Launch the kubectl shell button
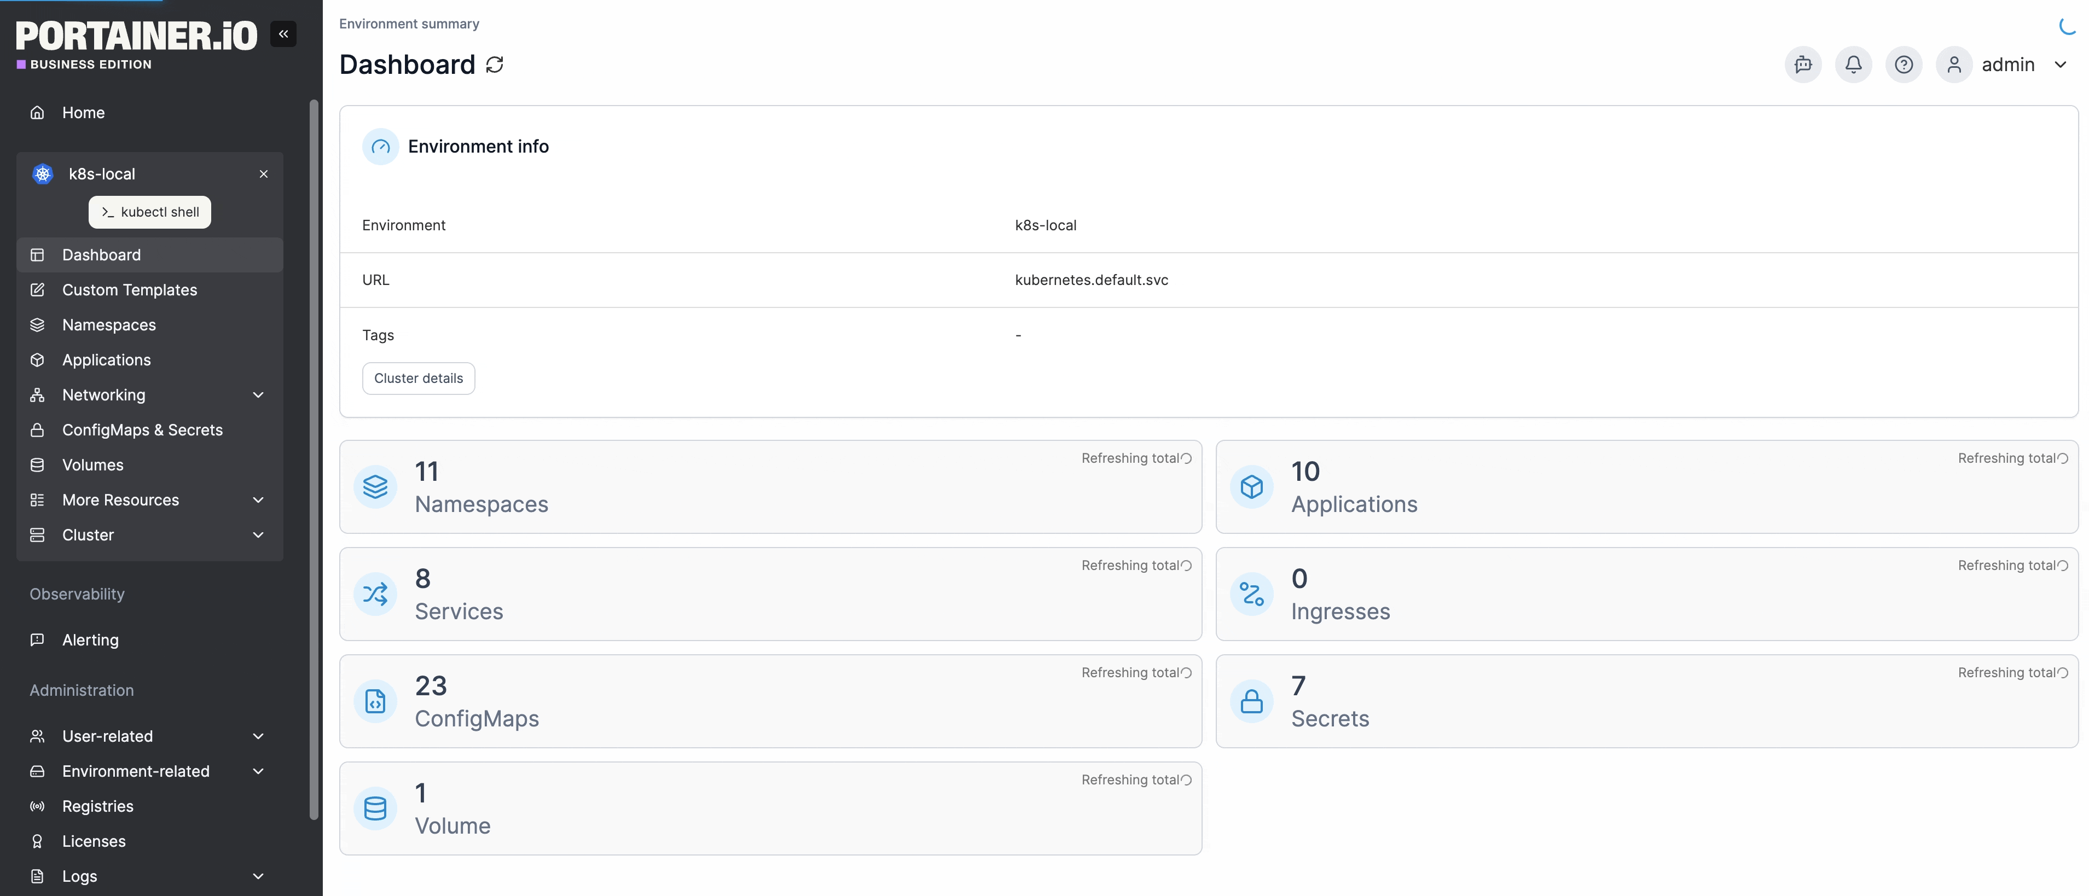Viewport: 2089px width, 896px height. [150, 212]
